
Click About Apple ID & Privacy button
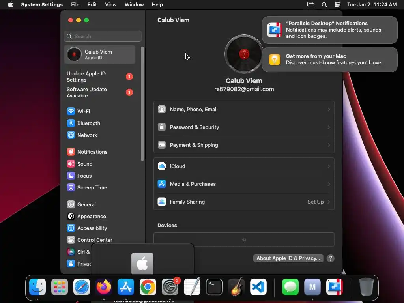(x=288, y=258)
